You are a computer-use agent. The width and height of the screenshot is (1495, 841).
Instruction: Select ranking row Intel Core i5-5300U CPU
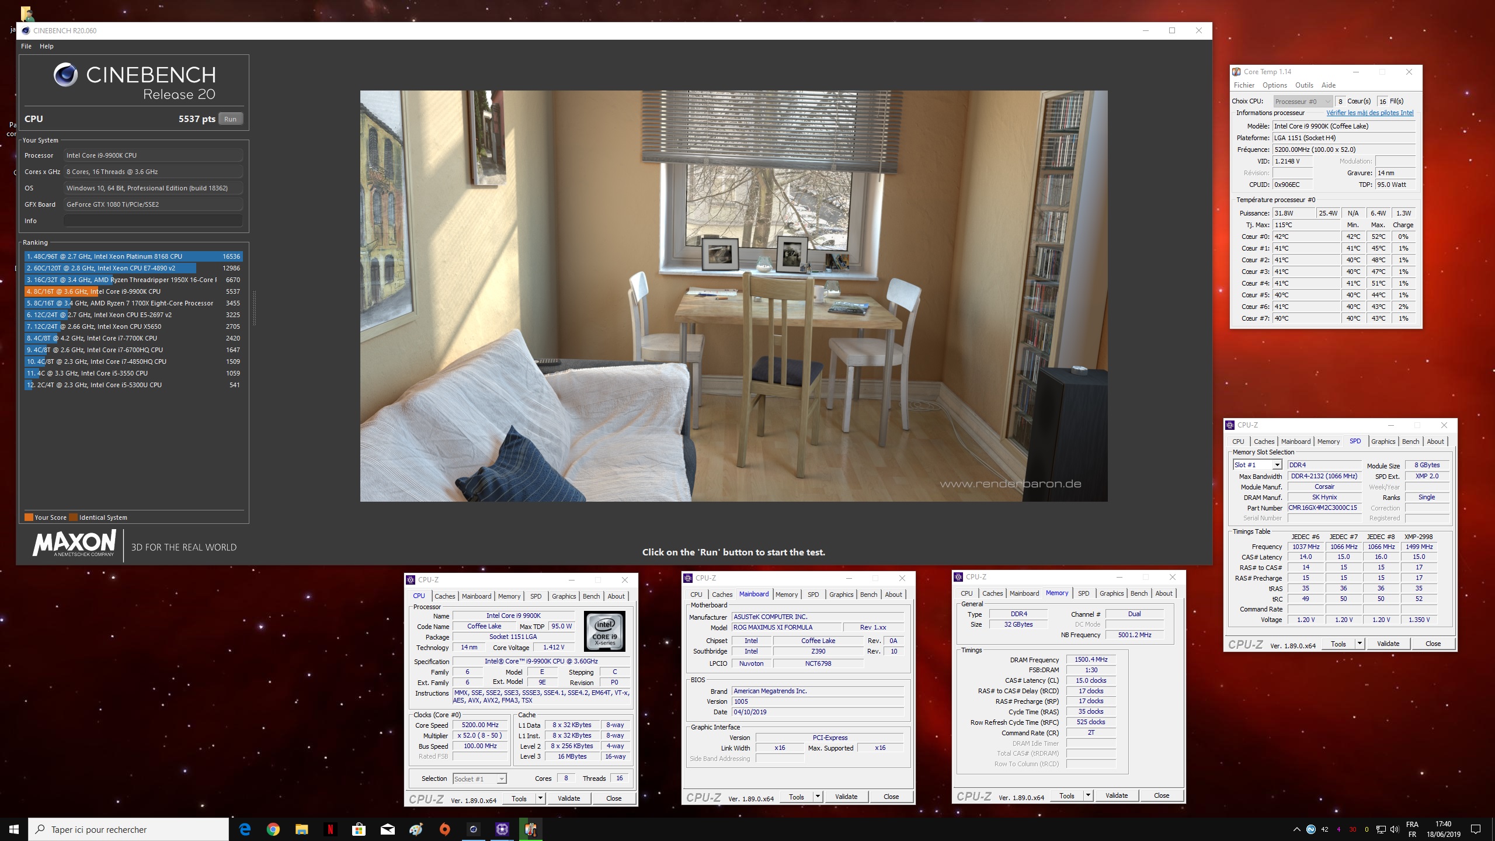coord(133,385)
